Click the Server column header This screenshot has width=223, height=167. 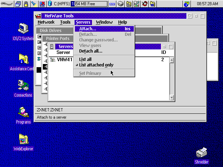[63, 53]
